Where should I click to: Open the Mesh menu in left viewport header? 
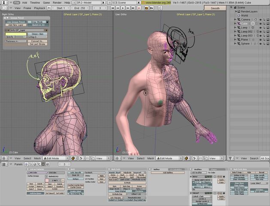click(x=37, y=158)
